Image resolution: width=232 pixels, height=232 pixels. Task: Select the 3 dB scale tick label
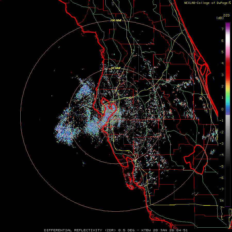pyautogui.click(x=222, y=75)
